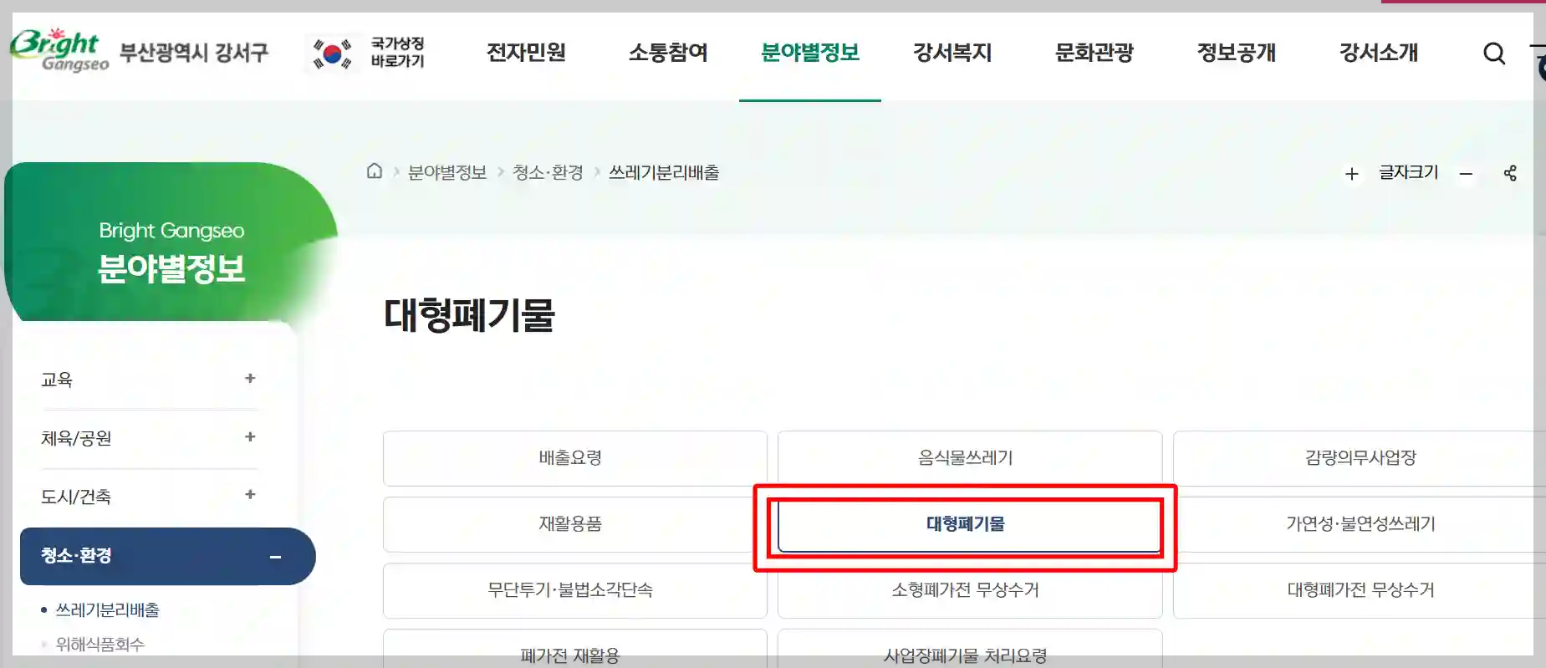Image resolution: width=1546 pixels, height=668 pixels.
Task: Click the Korean flag 국가상징 icon
Action: (332, 54)
